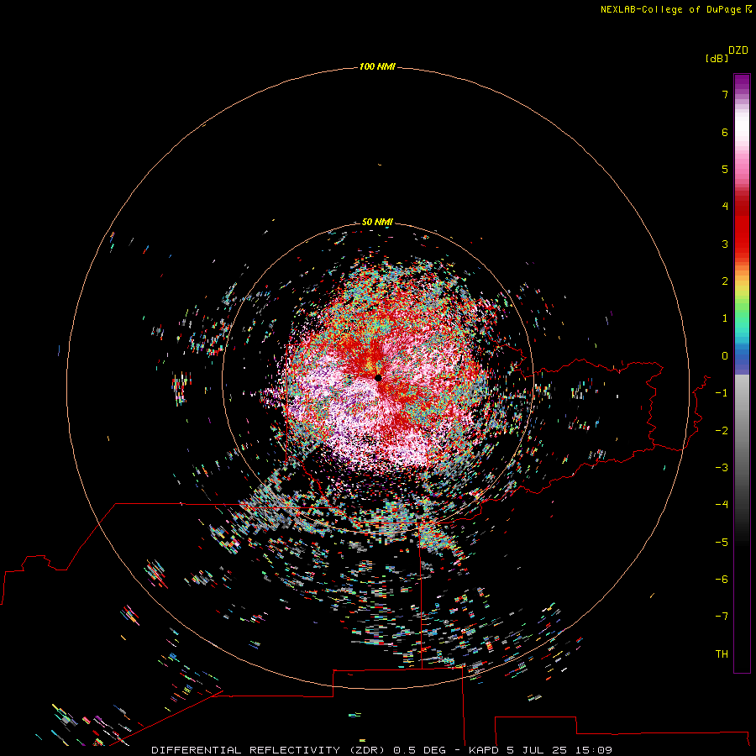Click the color scale value 1
Viewport: 756px width, 756px height.
(725, 318)
